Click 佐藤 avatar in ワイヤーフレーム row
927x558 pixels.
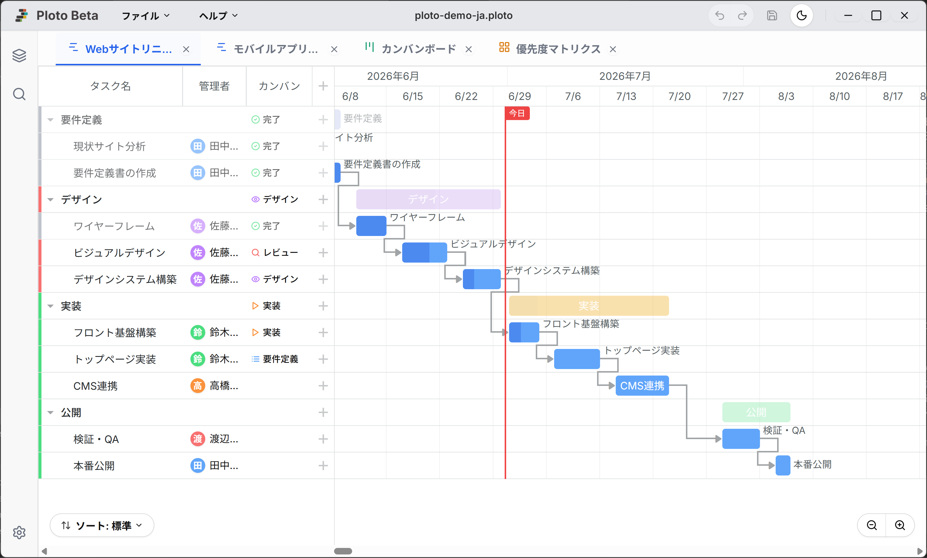point(198,226)
